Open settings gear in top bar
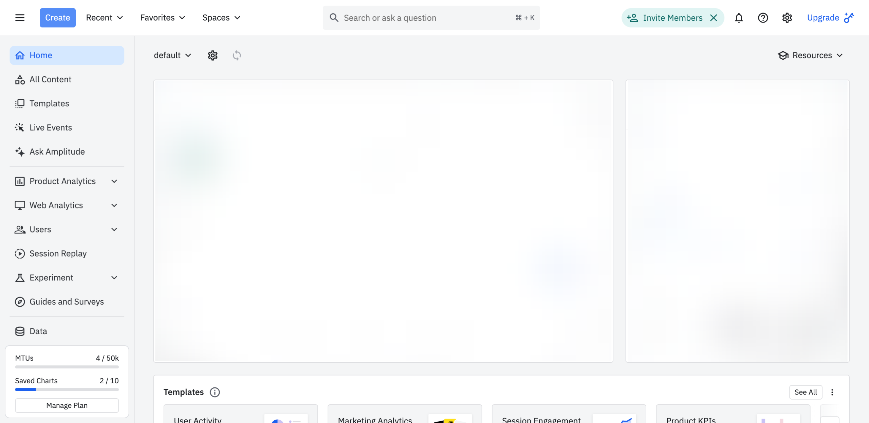Image resolution: width=869 pixels, height=423 pixels. coord(787,18)
